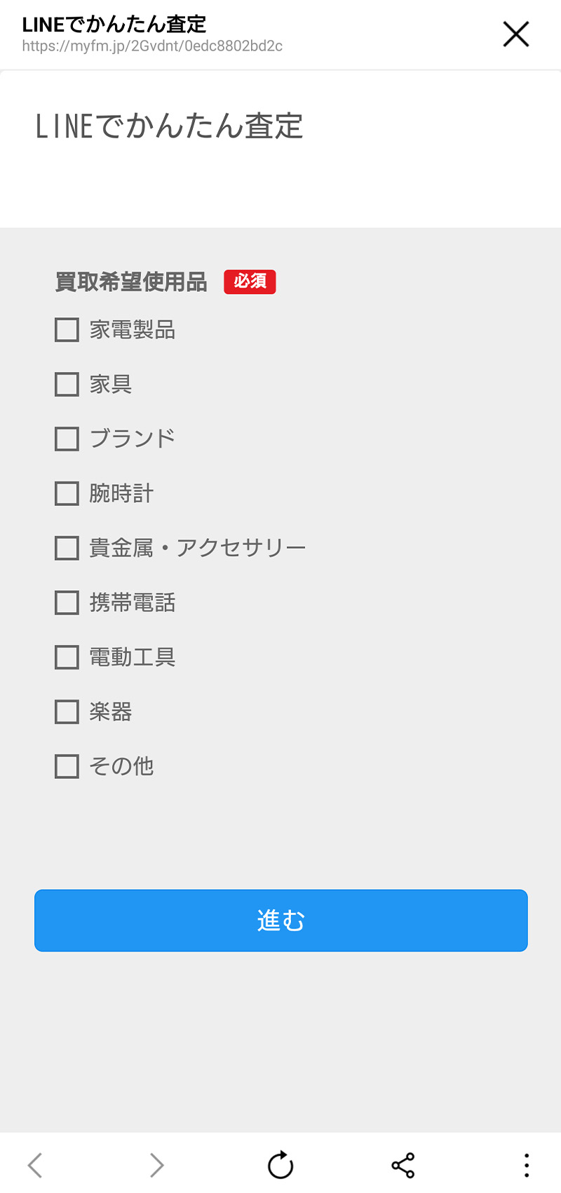Open the three-dot more options menu
Viewport: 561px width, 1193px height.
tap(526, 1165)
